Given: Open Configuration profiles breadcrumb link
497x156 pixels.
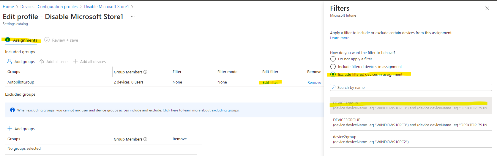Looking at the screenshot, I should click(58, 7).
